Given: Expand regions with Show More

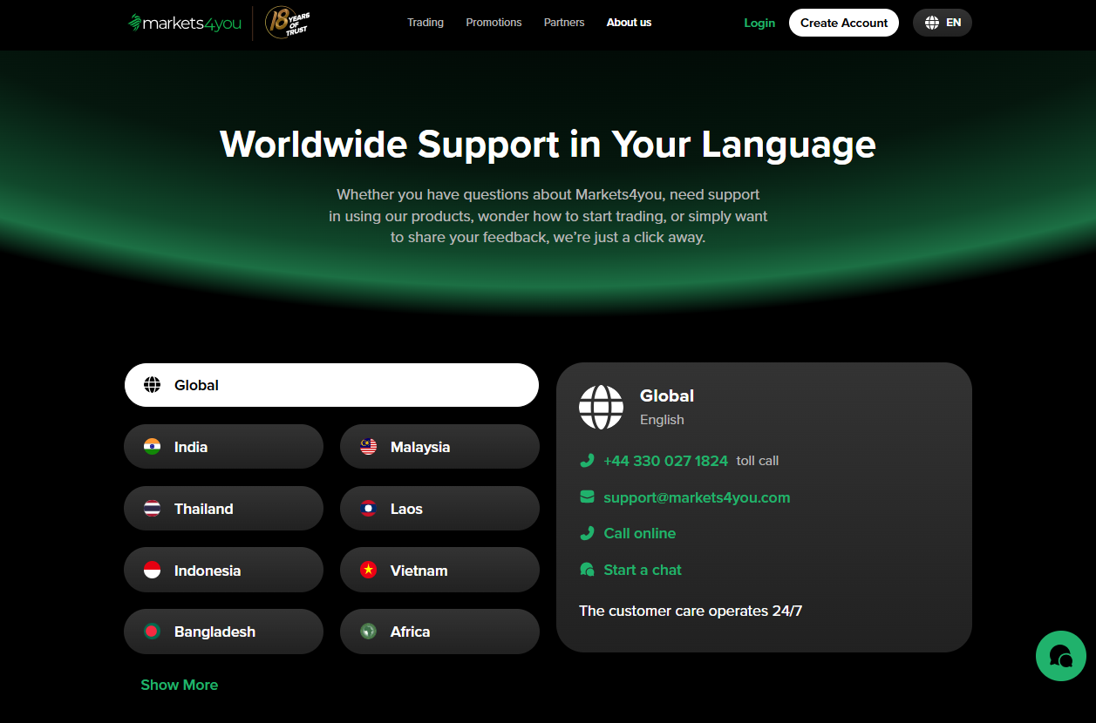Looking at the screenshot, I should (x=180, y=685).
